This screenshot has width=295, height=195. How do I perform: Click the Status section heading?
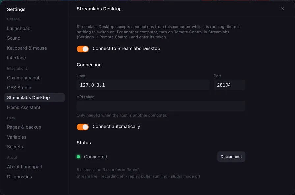(x=84, y=143)
